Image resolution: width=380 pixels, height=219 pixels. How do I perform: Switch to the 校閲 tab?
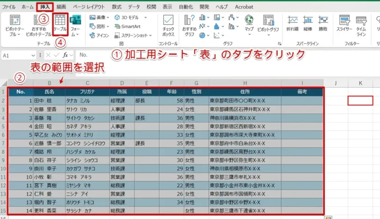[x=151, y=7]
